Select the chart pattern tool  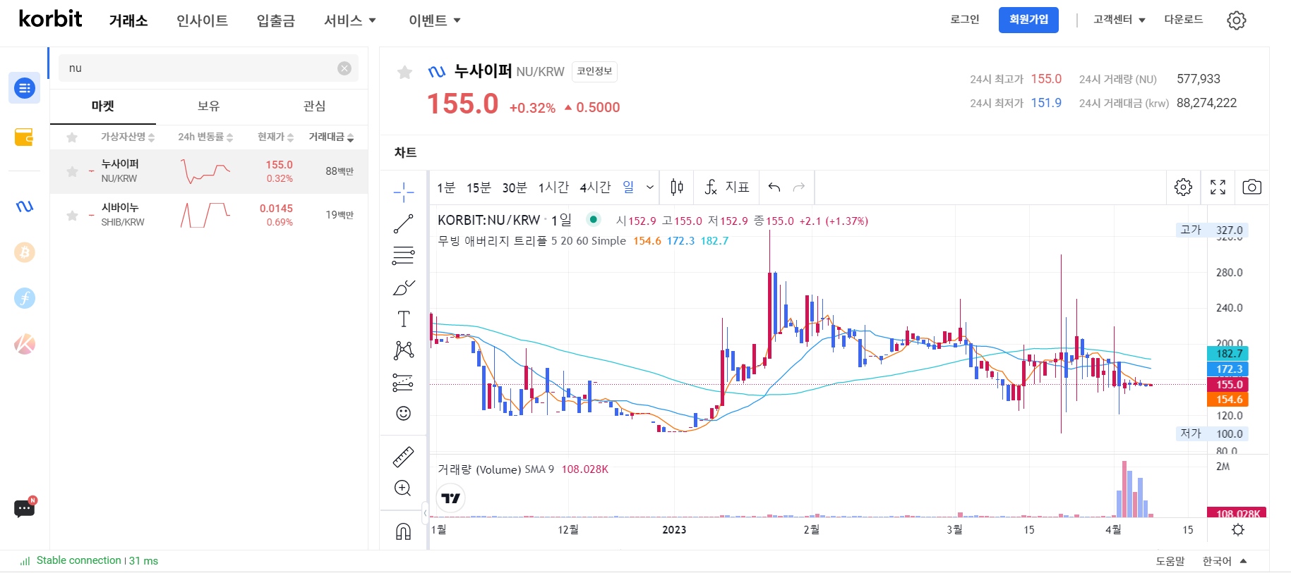point(403,350)
